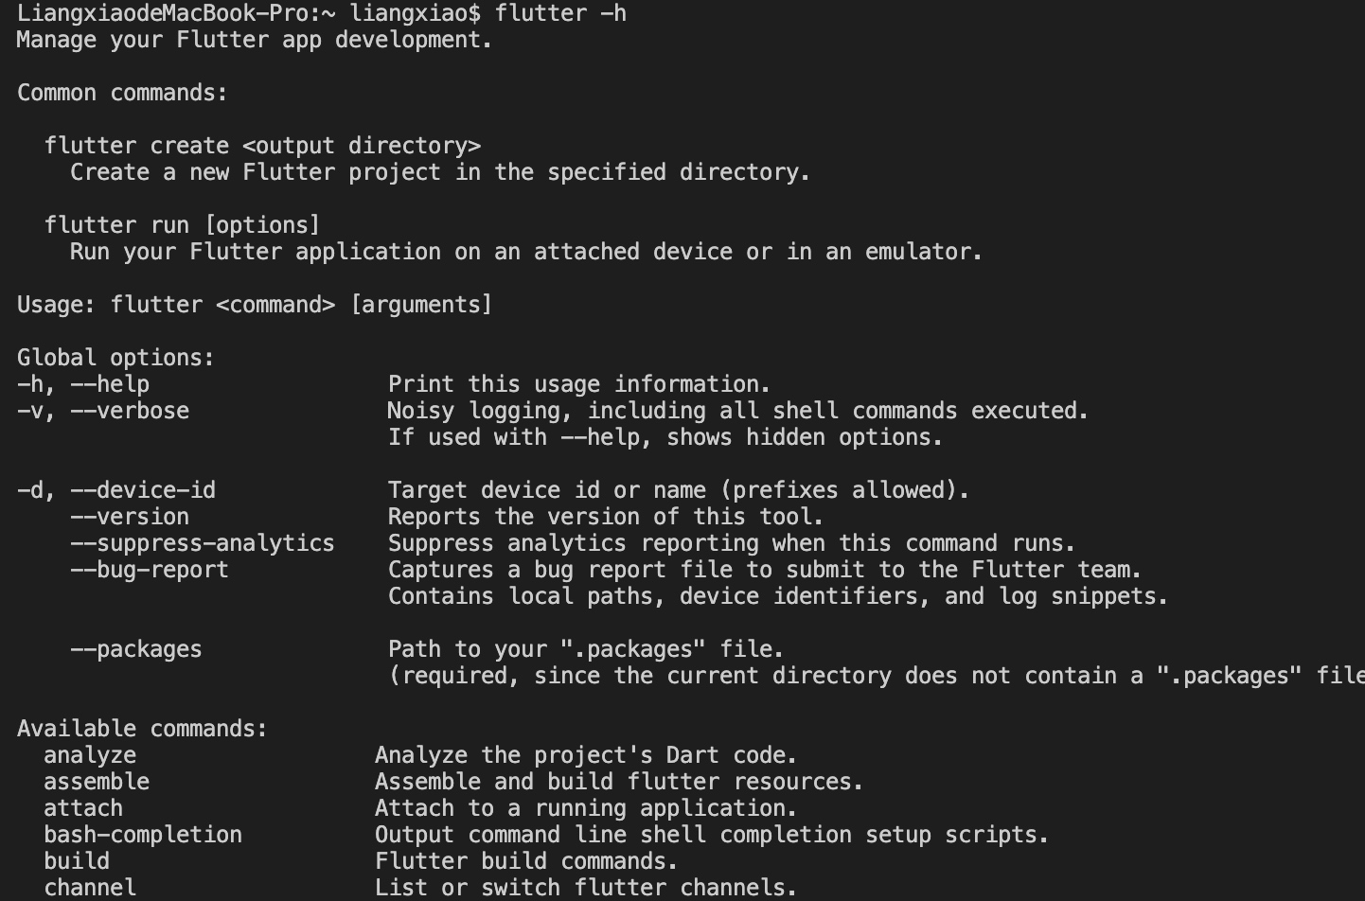This screenshot has height=901, width=1365.
Task: Click the "channel" command name
Action: [x=90, y=888]
